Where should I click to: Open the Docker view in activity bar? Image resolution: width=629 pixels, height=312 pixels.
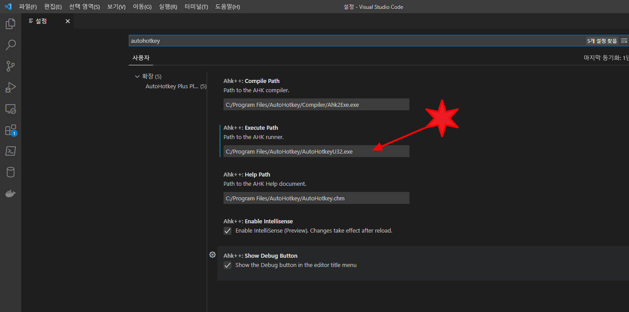pos(11,193)
